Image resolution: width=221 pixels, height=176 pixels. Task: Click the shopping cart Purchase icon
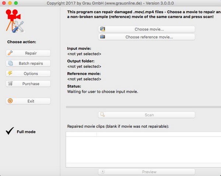pyautogui.click(x=10, y=84)
